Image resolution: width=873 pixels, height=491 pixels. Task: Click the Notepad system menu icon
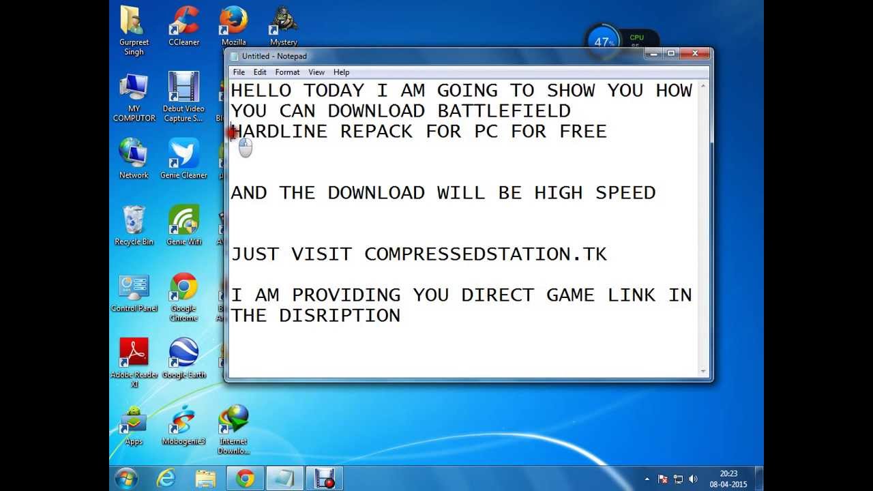[x=235, y=56]
